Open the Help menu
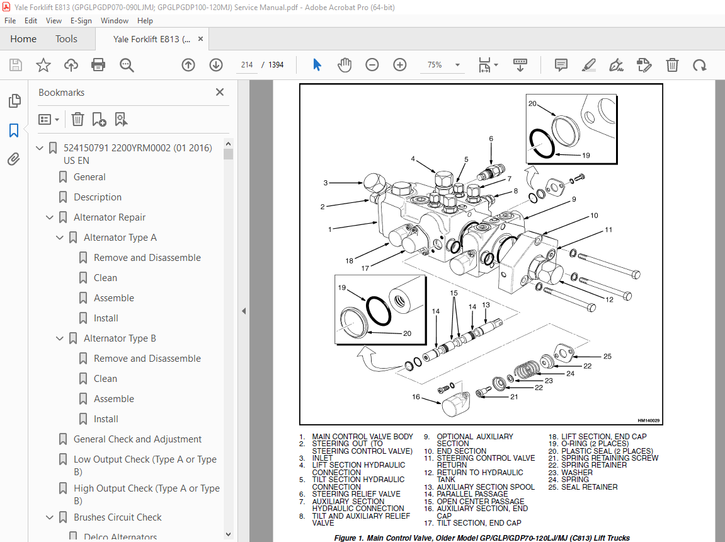 145,21
